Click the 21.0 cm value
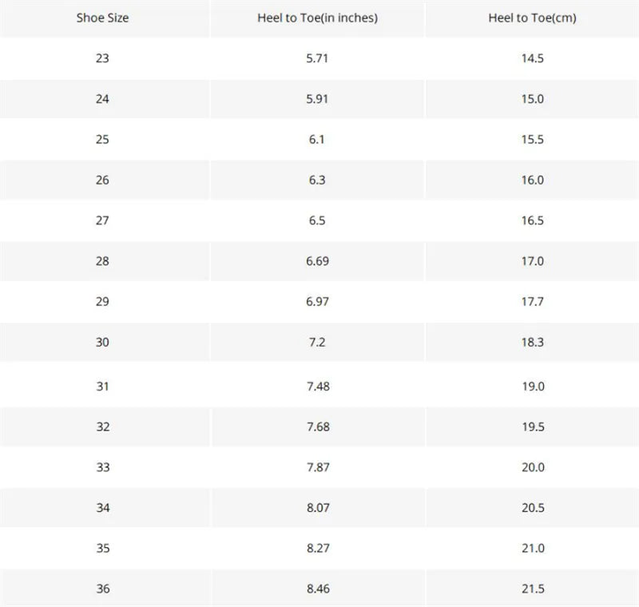Viewport: 639px width, 607px height. (x=532, y=549)
